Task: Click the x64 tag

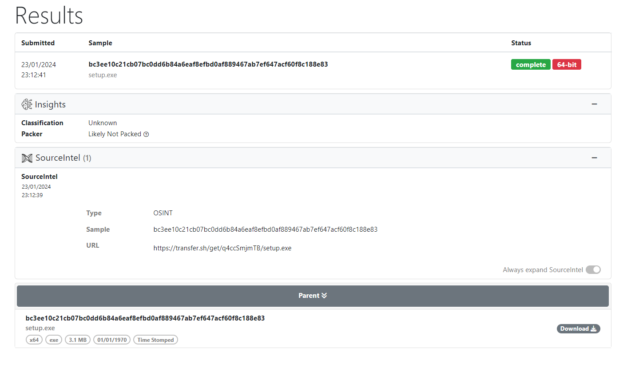Action: [34, 340]
